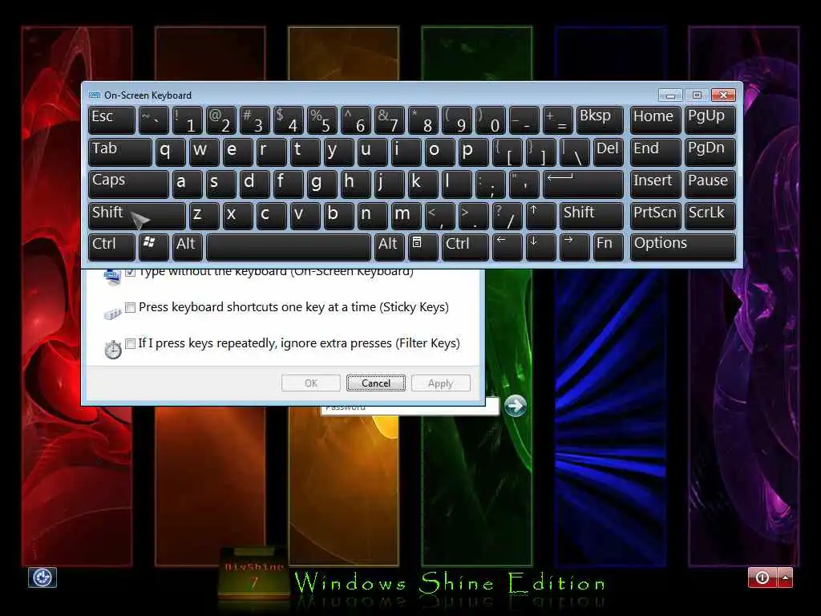Click the PgDn key
Screen dimensions: 821x616
(x=710, y=152)
